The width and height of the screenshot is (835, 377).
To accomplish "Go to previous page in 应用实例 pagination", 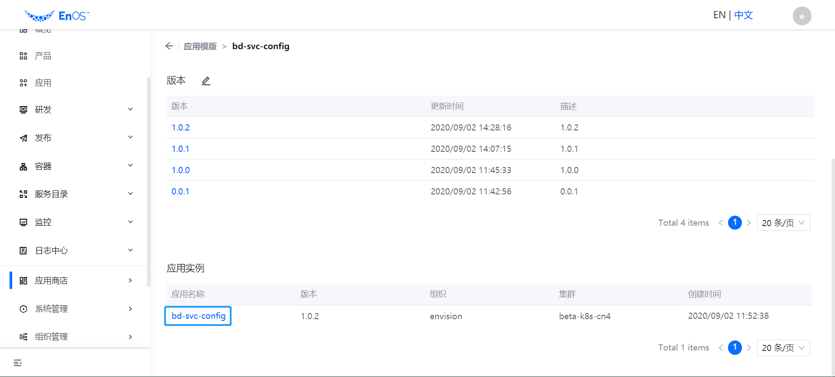I will tap(721, 347).
